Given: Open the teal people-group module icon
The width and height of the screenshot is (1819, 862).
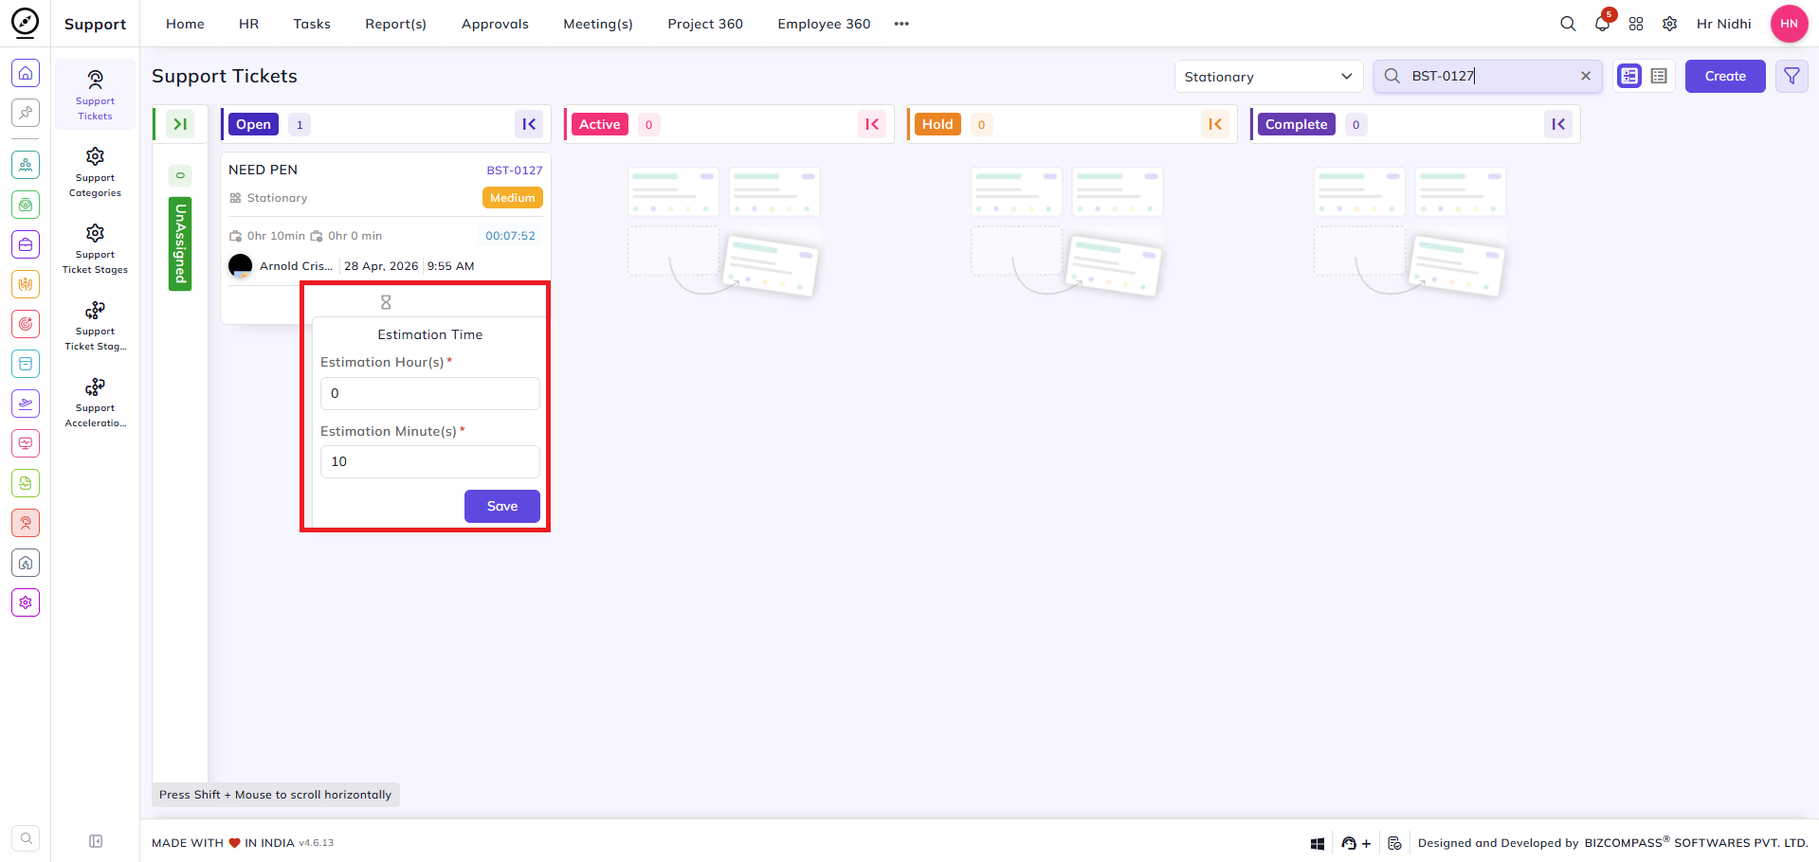Looking at the screenshot, I should pos(26,165).
